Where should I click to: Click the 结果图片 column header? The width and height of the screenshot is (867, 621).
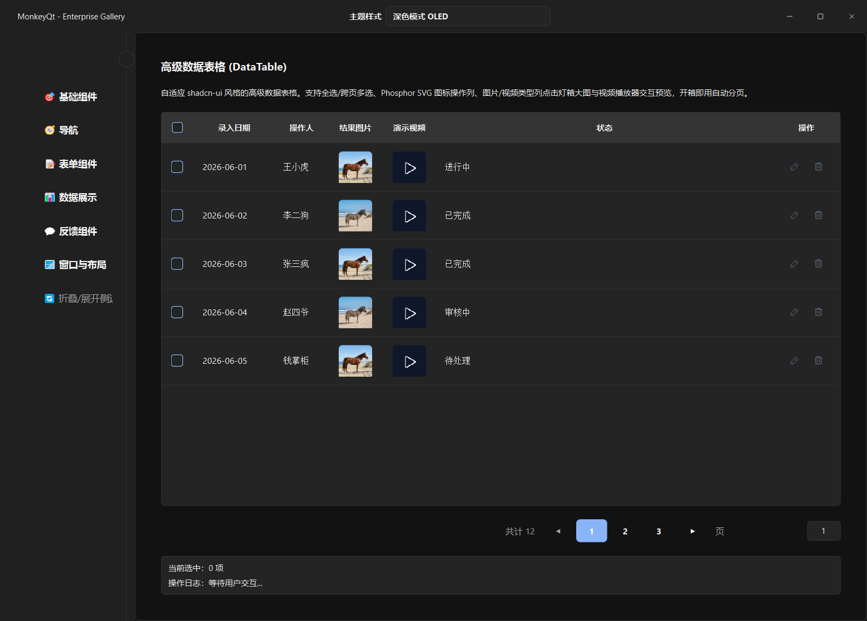tap(355, 128)
